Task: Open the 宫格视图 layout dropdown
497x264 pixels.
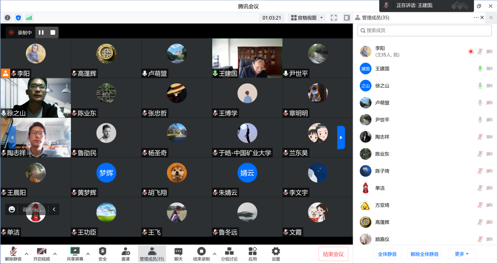Action: click(x=307, y=18)
